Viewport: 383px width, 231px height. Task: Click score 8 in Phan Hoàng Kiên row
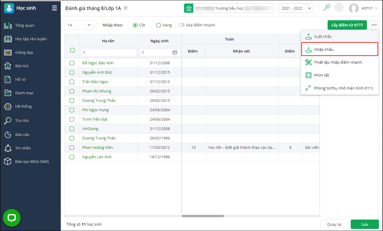[290, 148]
